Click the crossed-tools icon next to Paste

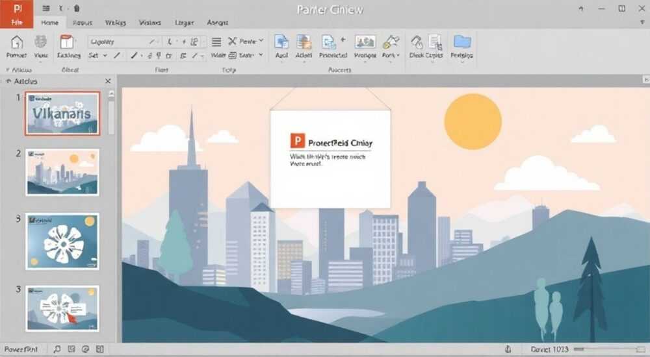point(232,41)
